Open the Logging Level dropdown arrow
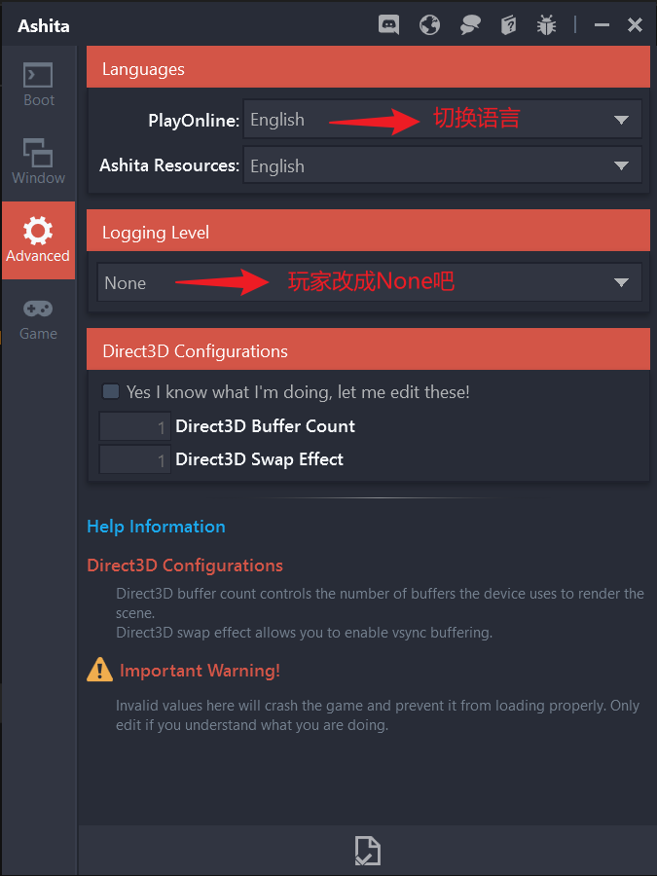This screenshot has width=657, height=876. 621,282
